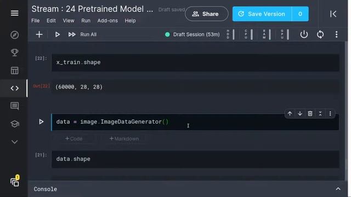Viewport: 351px width, 197px height.
Task: Delete the active cell trash icon
Action: 310,113
